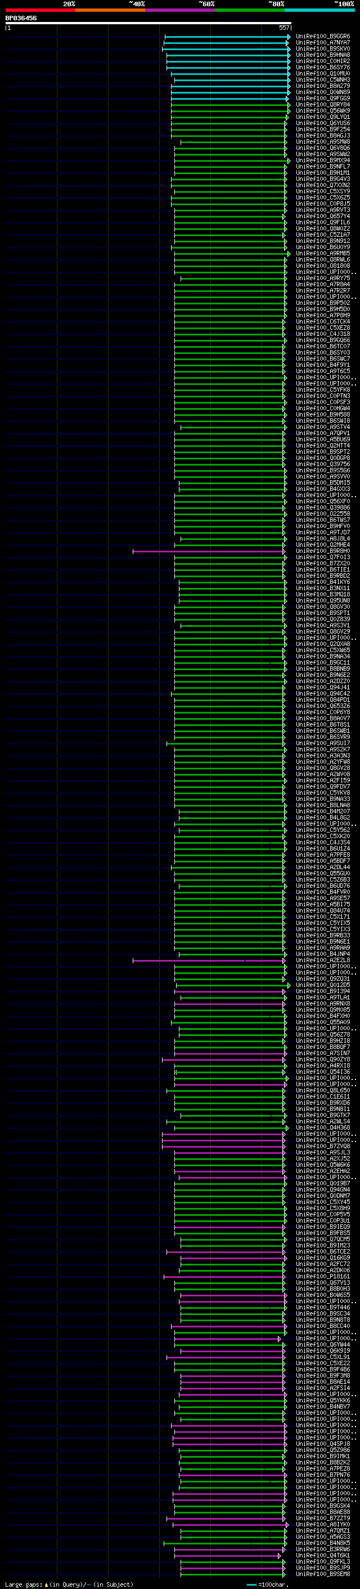Click the UniRef100_B3NX11 label
The width and height of the screenshot is (360, 1589).
point(323,588)
